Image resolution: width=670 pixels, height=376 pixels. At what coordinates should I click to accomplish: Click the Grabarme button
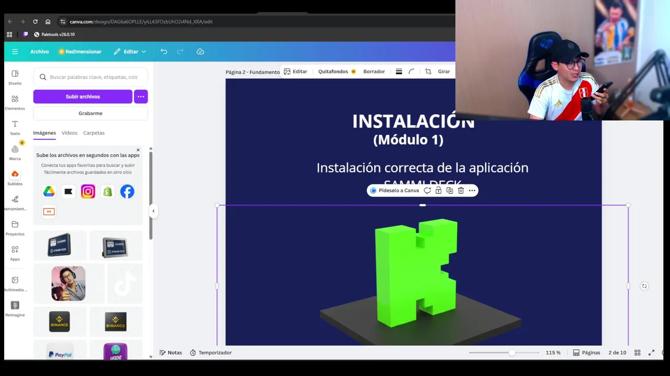coord(91,113)
